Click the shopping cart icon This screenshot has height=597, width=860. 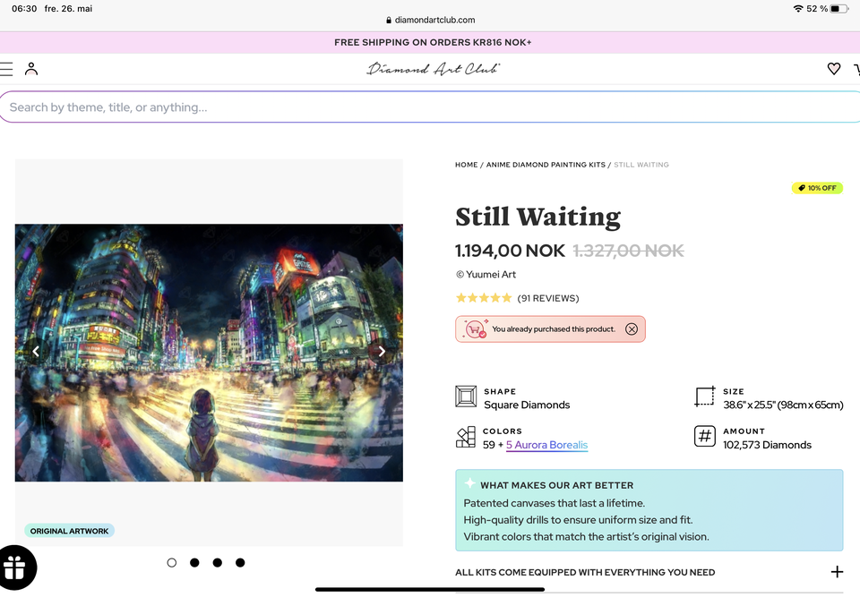856,69
